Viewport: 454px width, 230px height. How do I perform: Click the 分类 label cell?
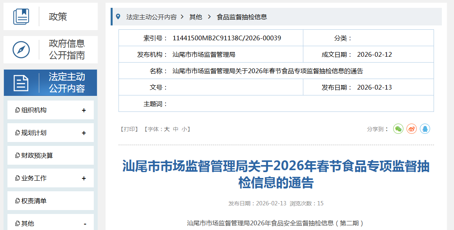tap(343, 38)
